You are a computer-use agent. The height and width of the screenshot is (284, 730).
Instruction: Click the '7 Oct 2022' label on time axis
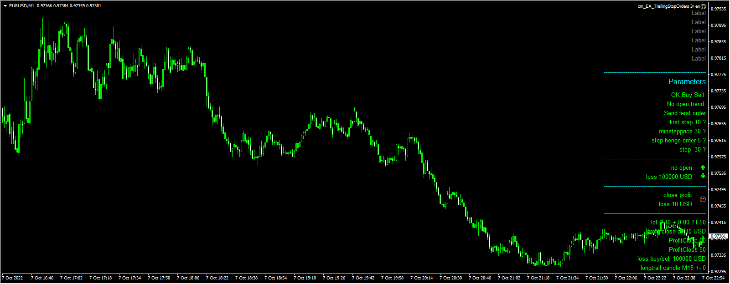[x=12, y=278]
